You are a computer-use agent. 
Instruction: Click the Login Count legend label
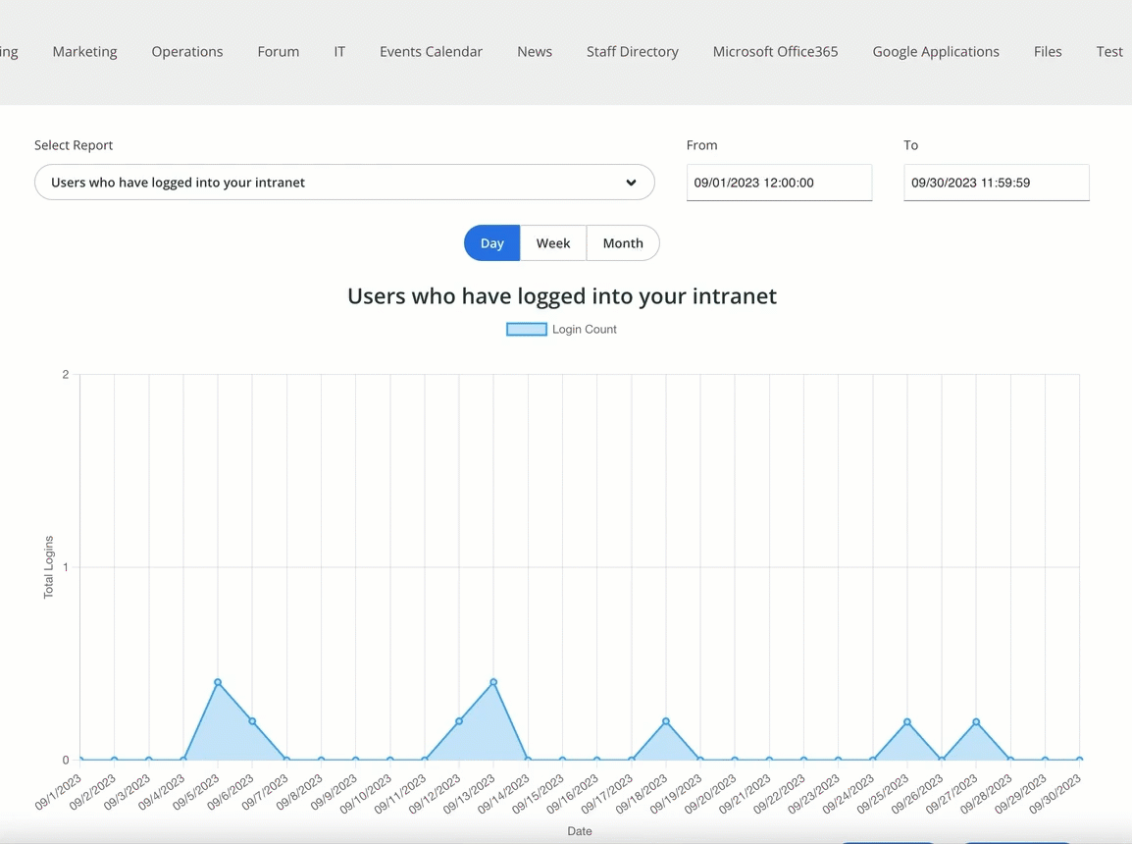[584, 329]
